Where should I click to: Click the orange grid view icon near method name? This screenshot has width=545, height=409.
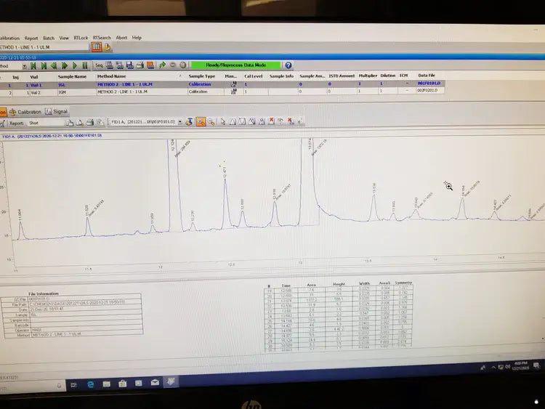(x=96, y=46)
